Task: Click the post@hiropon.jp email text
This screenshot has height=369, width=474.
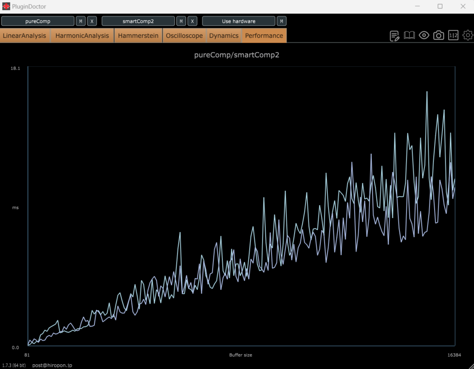Action: click(x=52, y=365)
